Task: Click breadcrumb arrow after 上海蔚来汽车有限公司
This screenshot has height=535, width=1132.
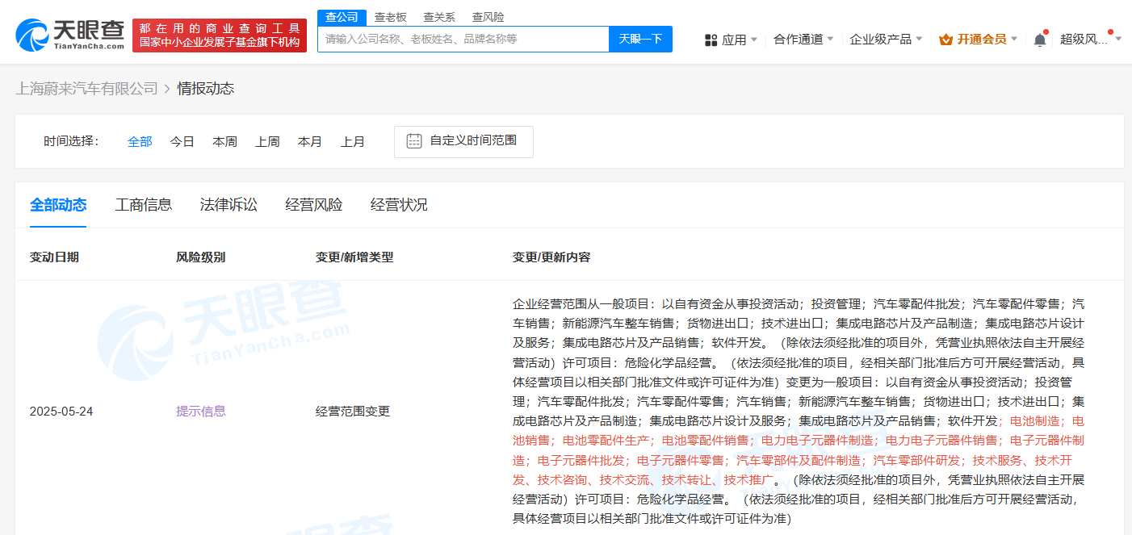Action: coord(167,89)
